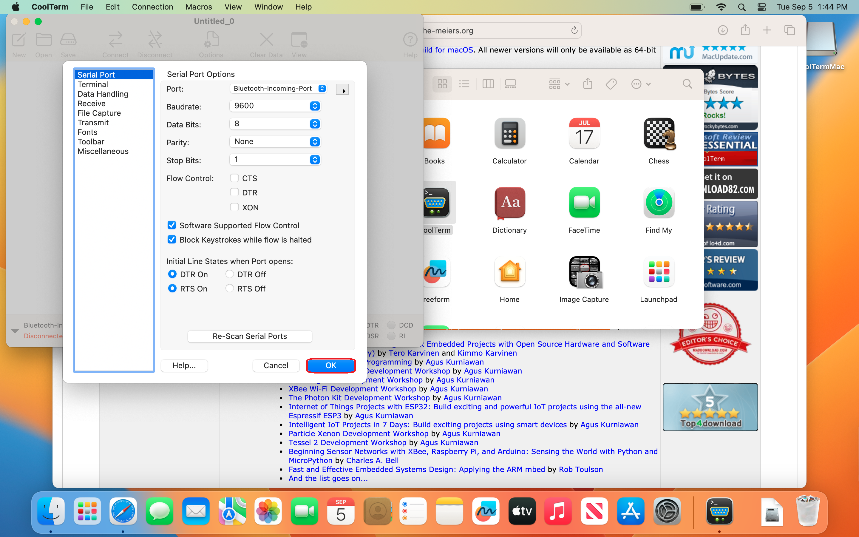Open the Connection menu in menu bar
The width and height of the screenshot is (859, 537).
tap(152, 7)
